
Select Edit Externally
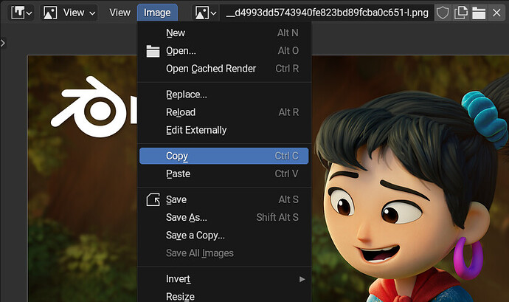point(224,130)
